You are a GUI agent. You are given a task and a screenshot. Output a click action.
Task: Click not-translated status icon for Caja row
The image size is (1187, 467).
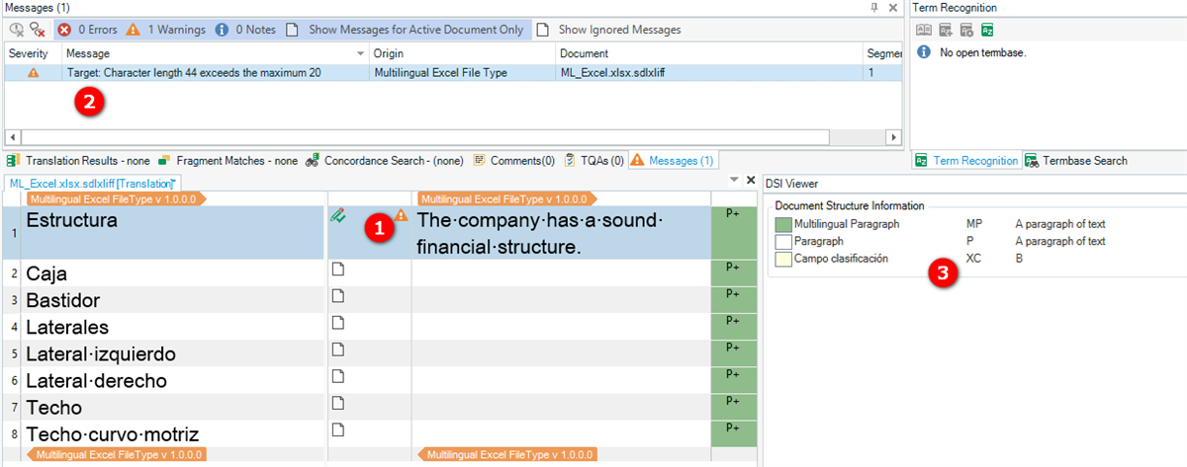point(337,269)
